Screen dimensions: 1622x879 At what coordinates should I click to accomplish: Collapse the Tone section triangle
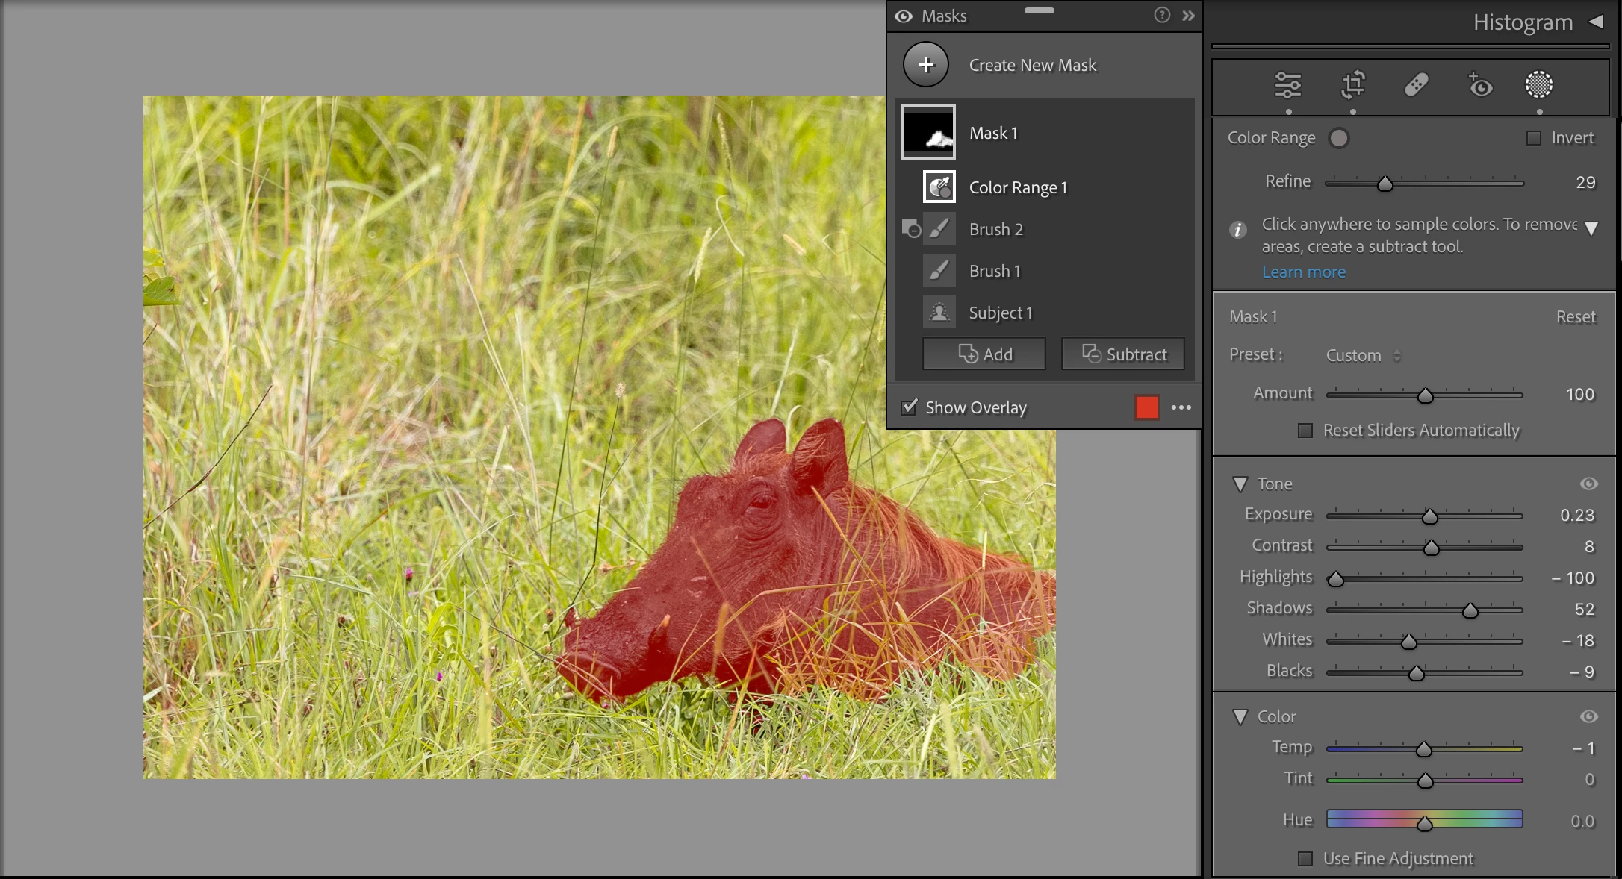pos(1240,484)
